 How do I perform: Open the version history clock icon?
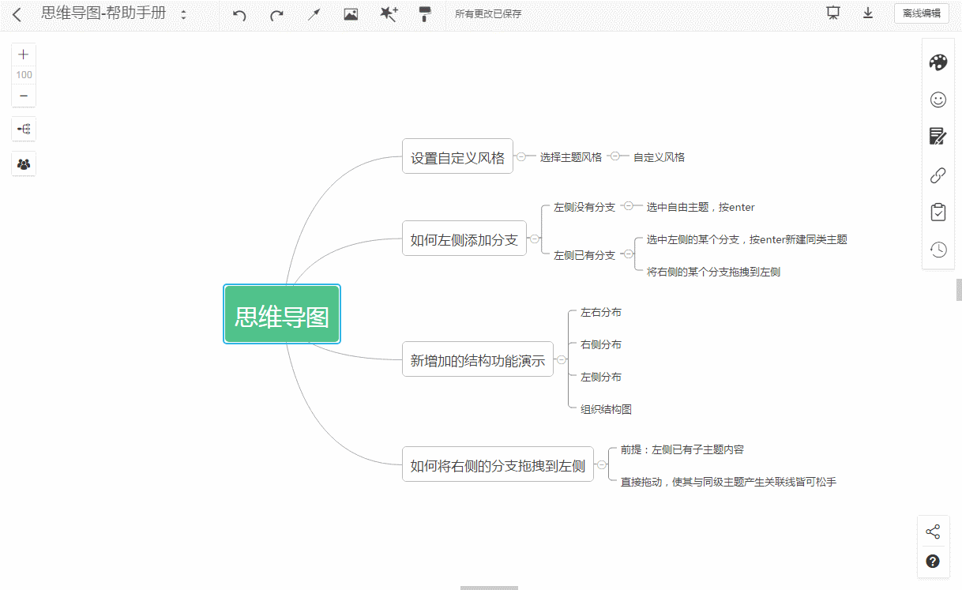(938, 249)
